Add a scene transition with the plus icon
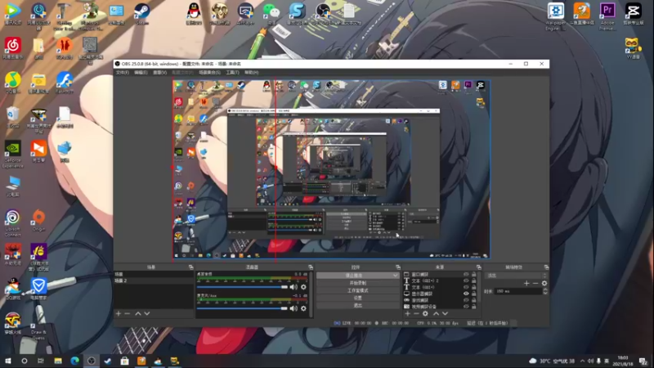 point(526,283)
